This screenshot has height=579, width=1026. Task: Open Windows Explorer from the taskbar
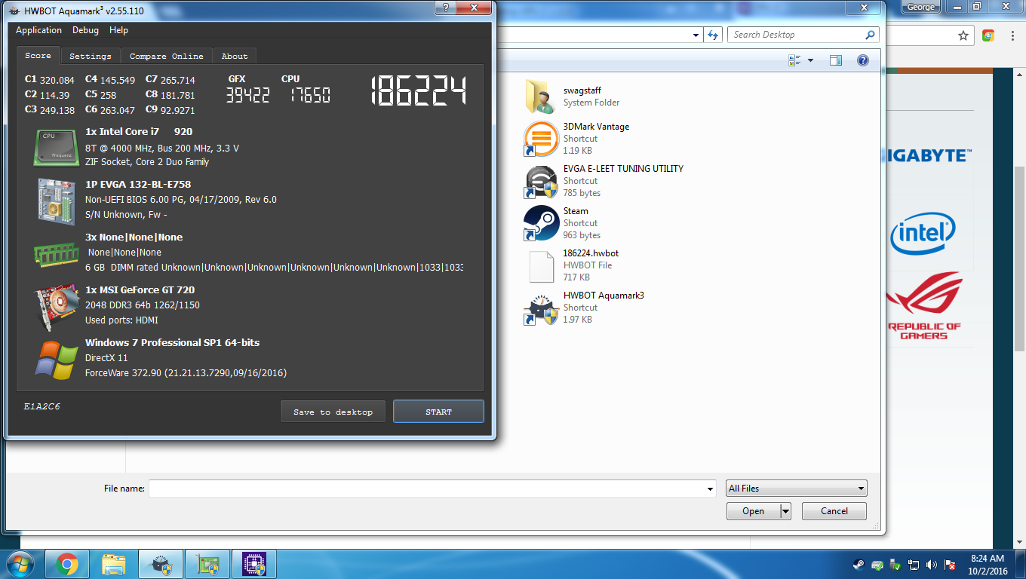click(x=114, y=564)
